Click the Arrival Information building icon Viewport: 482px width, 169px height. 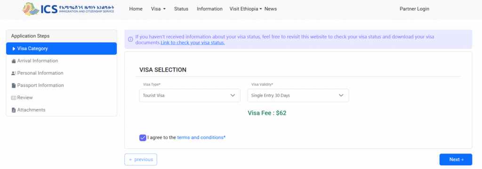coord(14,61)
